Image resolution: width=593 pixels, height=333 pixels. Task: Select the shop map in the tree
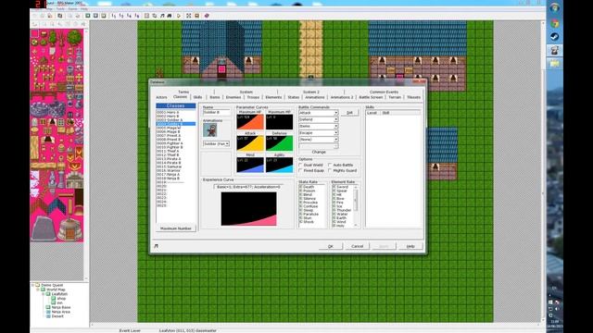[61, 298]
